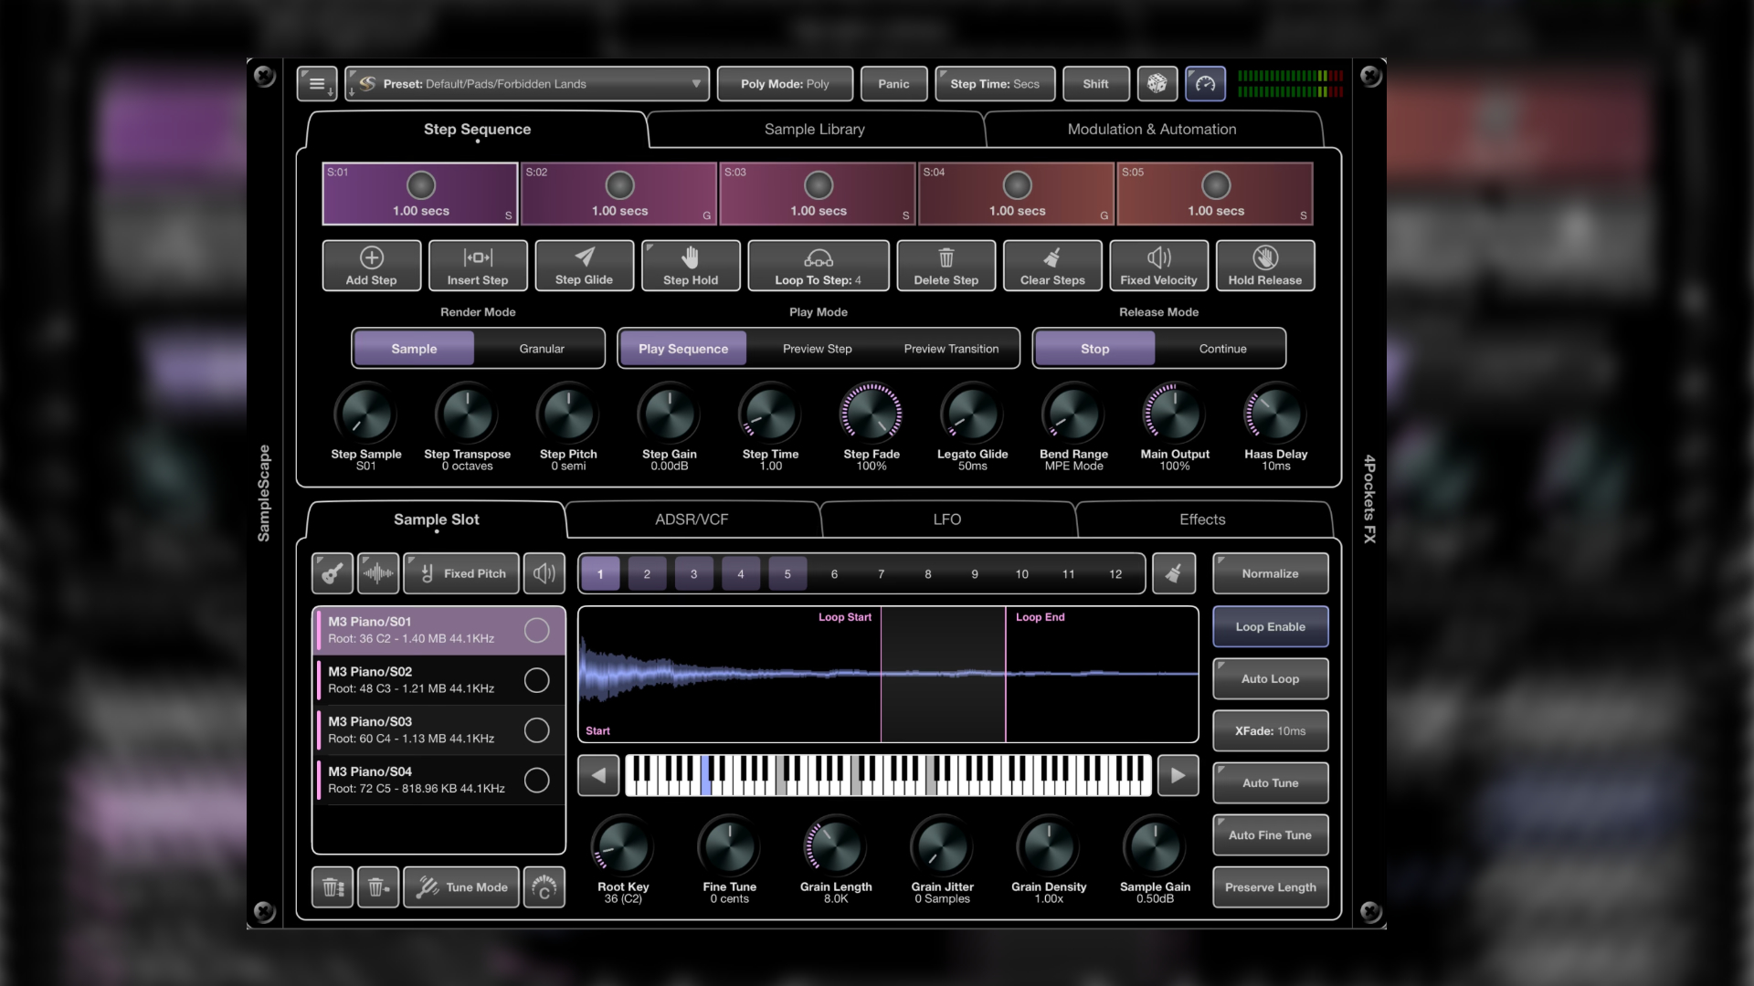Click the speaker audition icon above the sample list
The width and height of the screenshot is (1754, 986).
(544, 573)
